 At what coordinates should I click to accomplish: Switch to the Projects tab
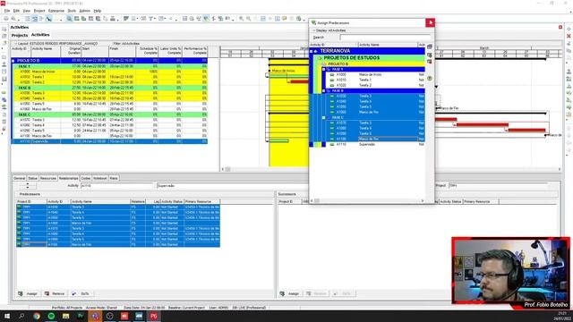(x=20, y=35)
